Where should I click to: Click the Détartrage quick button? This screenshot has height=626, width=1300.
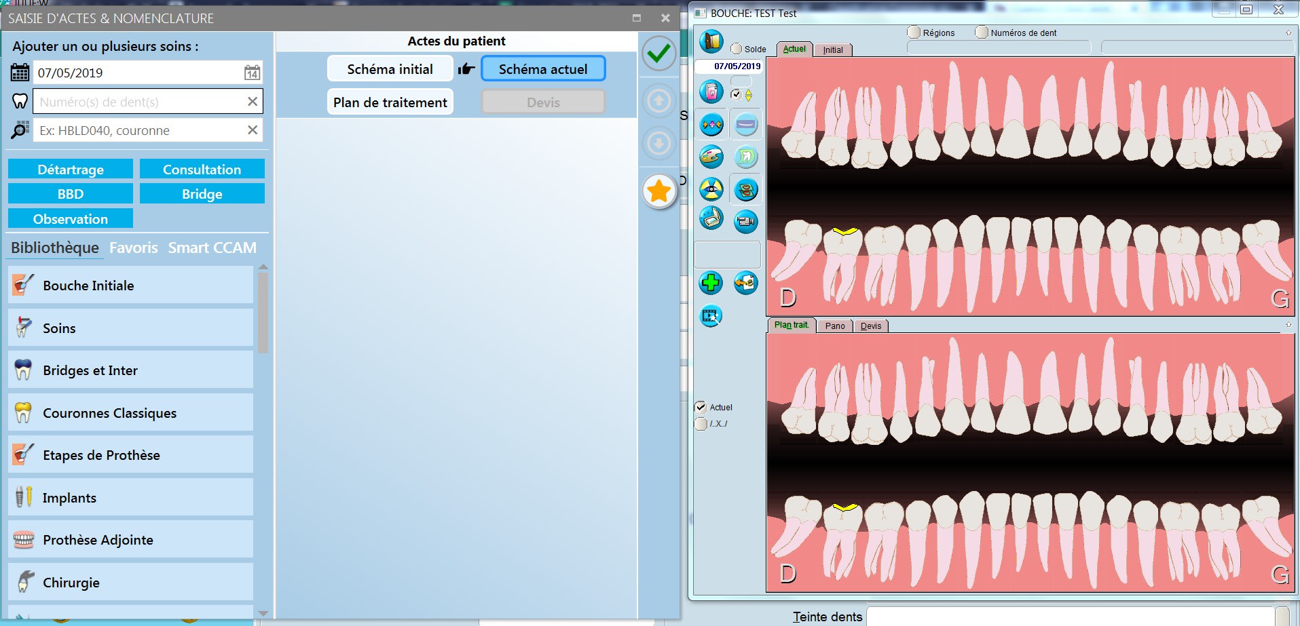click(71, 170)
